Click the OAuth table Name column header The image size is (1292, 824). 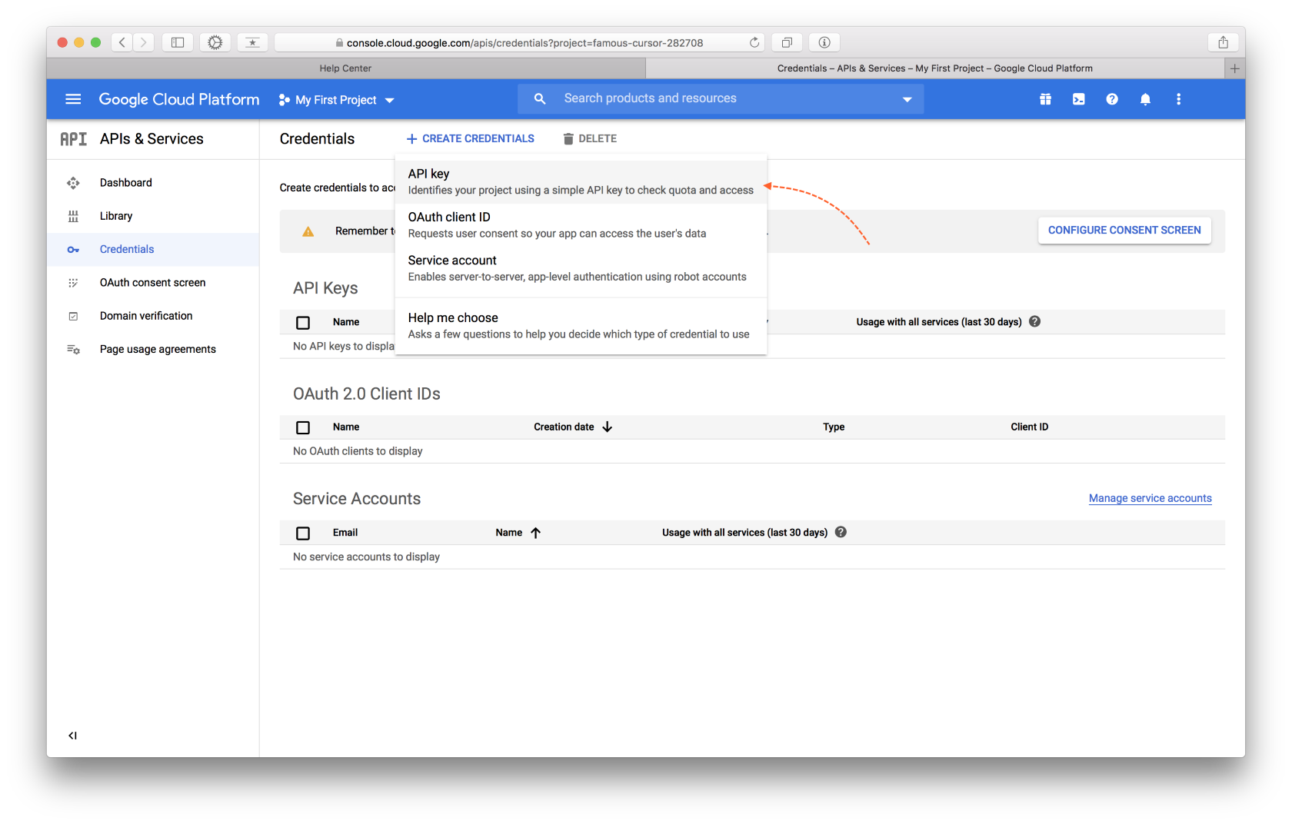tap(346, 427)
